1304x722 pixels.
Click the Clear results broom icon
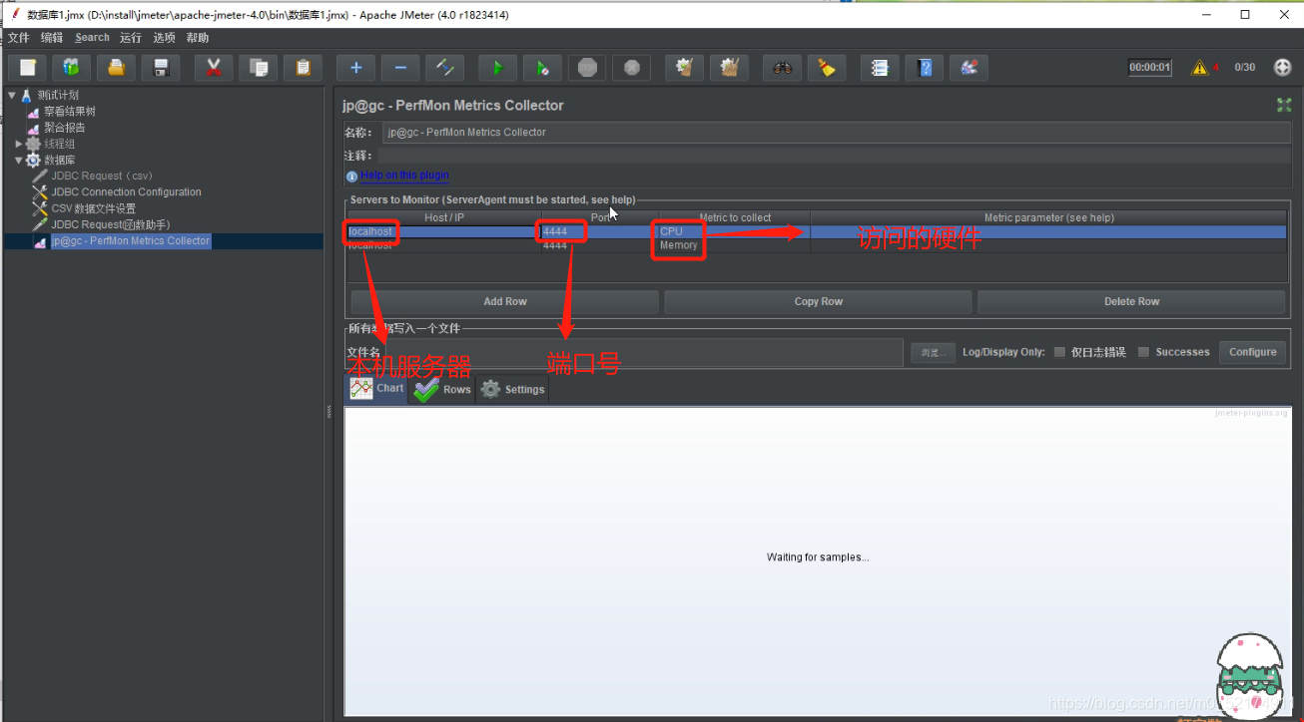click(x=684, y=68)
